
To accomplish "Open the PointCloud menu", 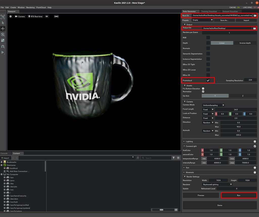I will coord(41,7).
